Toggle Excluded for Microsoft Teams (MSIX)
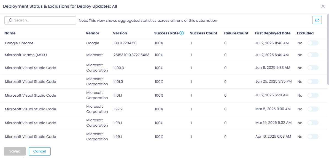The width and height of the screenshot is (329, 158). pyautogui.click(x=313, y=55)
